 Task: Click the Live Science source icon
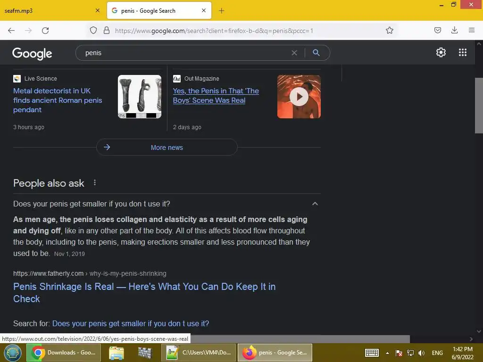[17, 79]
